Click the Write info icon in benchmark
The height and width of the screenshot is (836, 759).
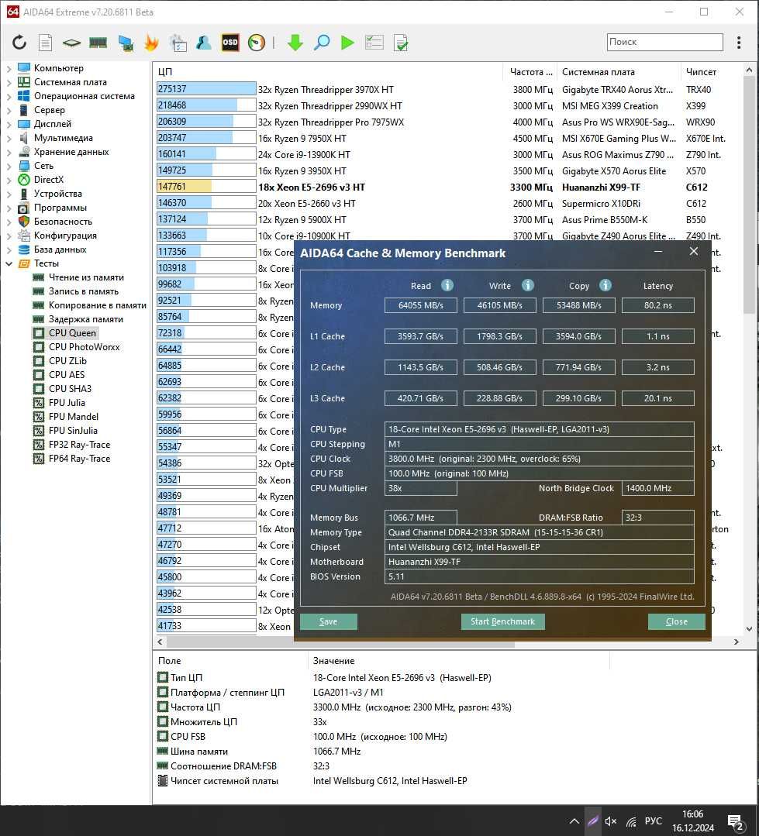click(x=527, y=285)
